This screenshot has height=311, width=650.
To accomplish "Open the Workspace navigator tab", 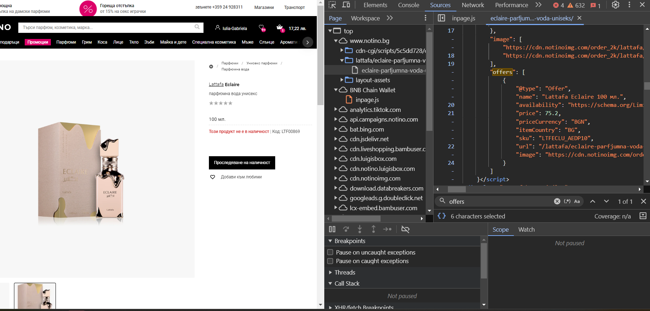I will coord(365,18).
